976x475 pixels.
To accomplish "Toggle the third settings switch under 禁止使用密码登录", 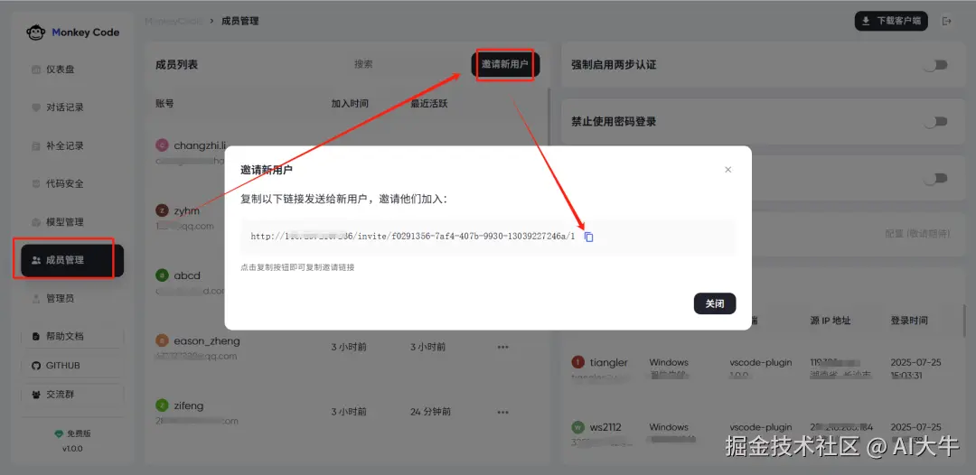I will (x=935, y=179).
